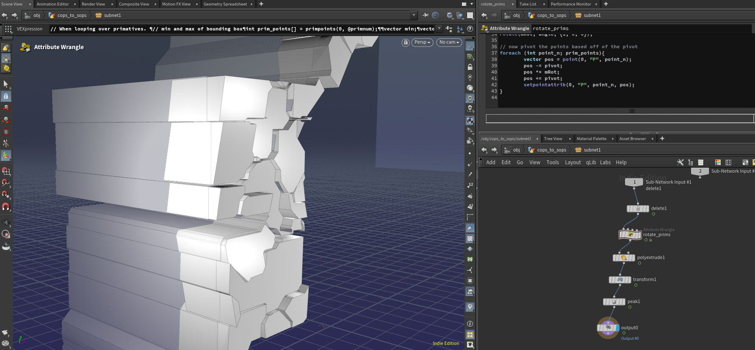Click the red magnet snapping tool
Image resolution: width=755 pixels, height=350 pixels.
(x=6, y=207)
